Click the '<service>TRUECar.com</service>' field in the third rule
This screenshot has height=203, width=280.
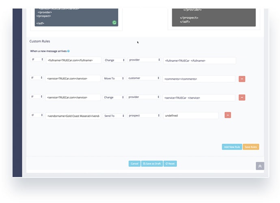tap(73, 97)
